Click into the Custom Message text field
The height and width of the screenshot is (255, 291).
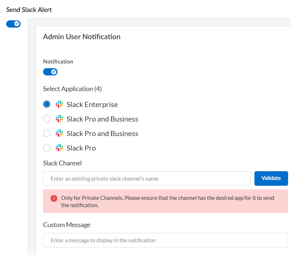tap(165, 240)
